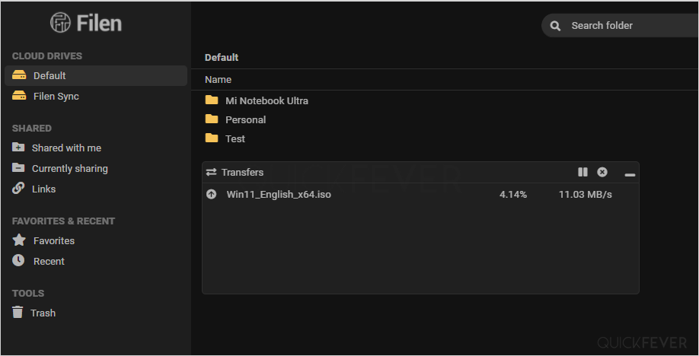Click the Recent clock icon
The image size is (699, 356).
[x=18, y=260]
